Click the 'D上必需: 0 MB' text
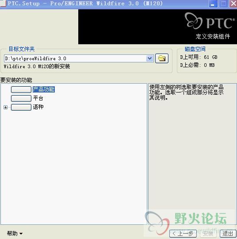237x239 pixels. click(x=197, y=65)
